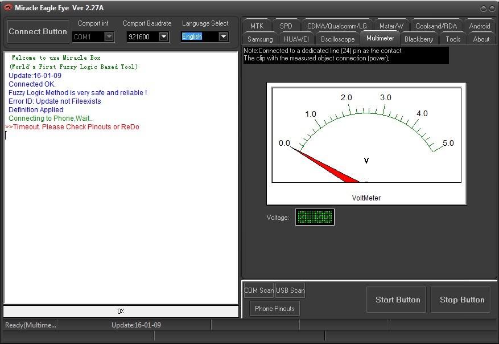Click the 'Connected OK.' log line
Screen dimensions: 499x344
point(32,84)
